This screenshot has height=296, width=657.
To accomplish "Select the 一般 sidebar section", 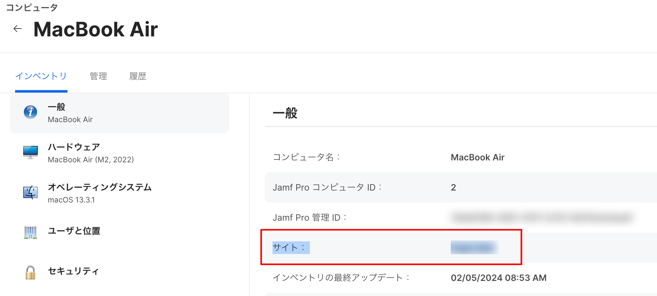I will (x=120, y=113).
